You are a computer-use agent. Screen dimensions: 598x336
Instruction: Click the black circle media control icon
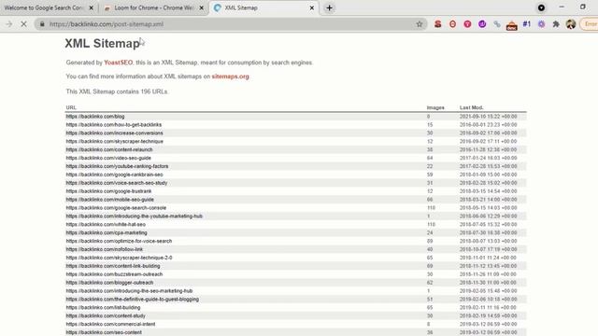pos(541,7)
